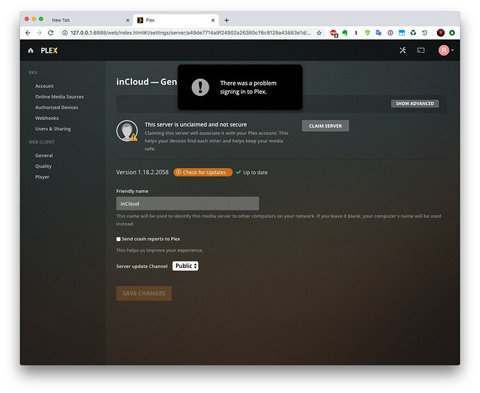Open Plex settings wrench icon
Image resolution: width=480 pixels, height=393 pixels.
403,51
